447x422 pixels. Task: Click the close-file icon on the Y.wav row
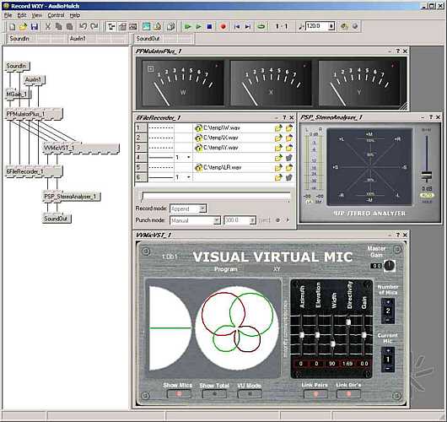pos(289,148)
